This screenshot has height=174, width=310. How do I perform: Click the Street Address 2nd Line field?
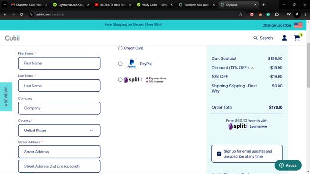click(x=59, y=166)
